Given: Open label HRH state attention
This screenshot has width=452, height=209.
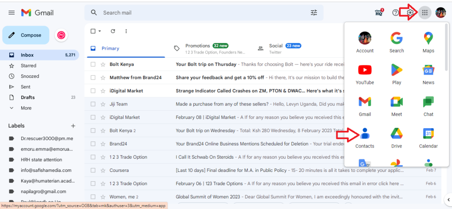Looking at the screenshot, I should [x=40, y=160].
